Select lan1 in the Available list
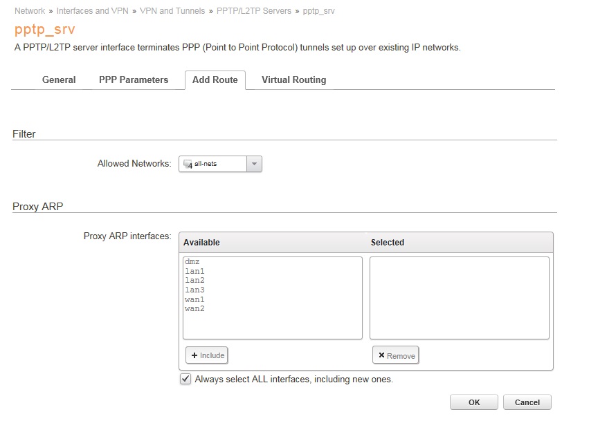 click(194, 272)
